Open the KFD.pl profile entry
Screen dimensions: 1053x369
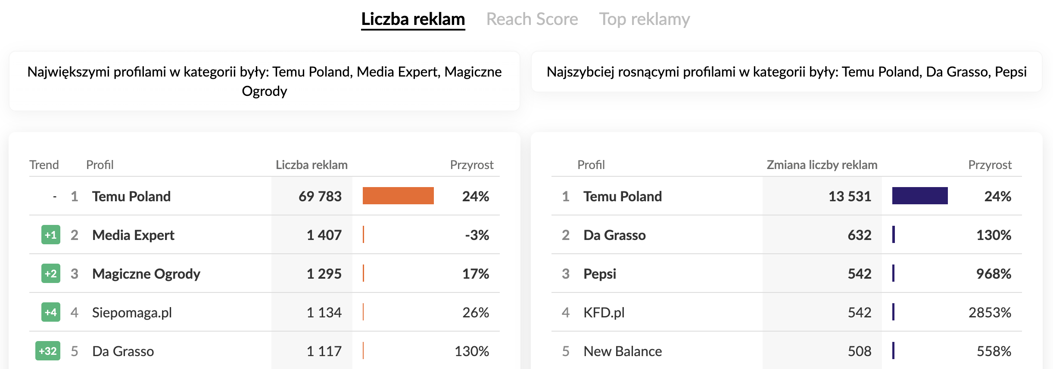coord(605,312)
